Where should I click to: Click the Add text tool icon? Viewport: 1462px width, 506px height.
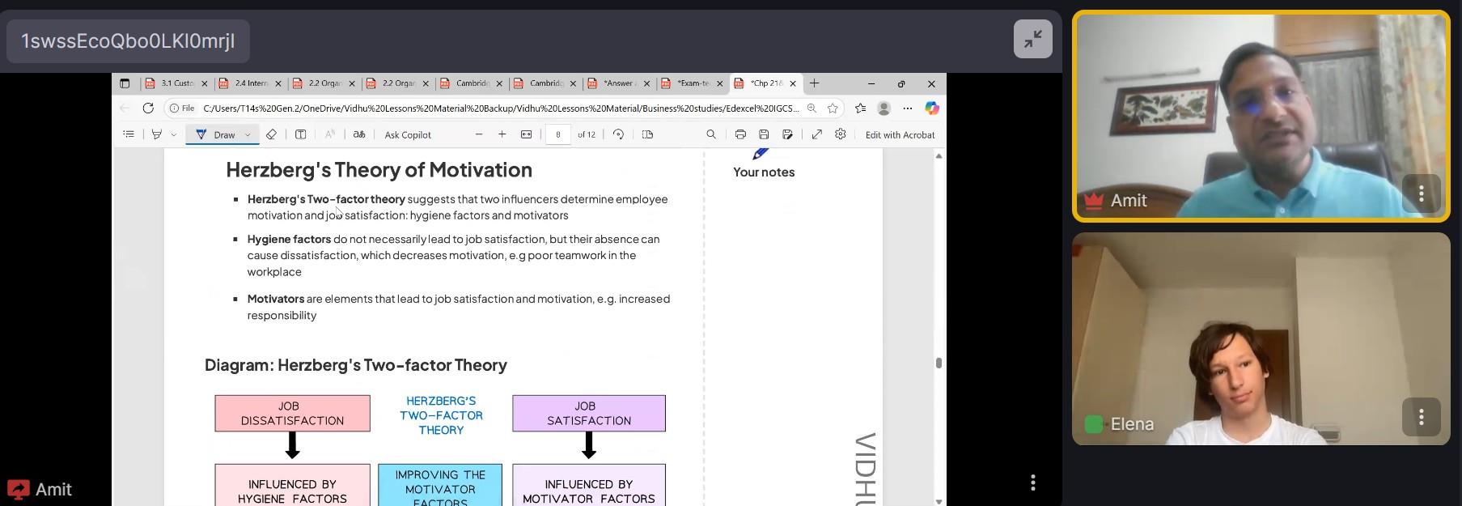[300, 134]
